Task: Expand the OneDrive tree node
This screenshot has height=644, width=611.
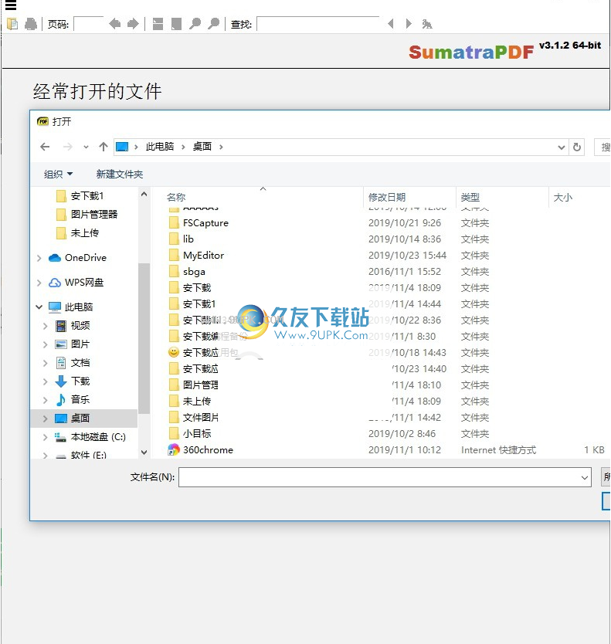Action: [x=39, y=258]
